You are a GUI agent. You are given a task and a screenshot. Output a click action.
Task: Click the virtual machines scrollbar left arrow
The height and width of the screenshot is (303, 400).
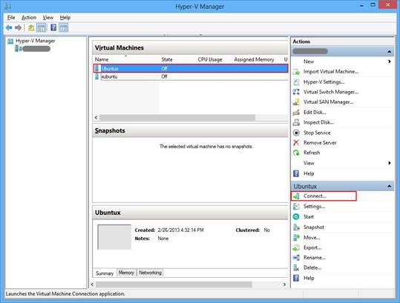tap(96, 117)
